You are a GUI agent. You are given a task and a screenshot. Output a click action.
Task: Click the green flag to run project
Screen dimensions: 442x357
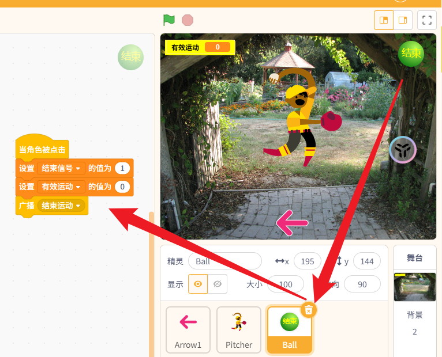168,20
